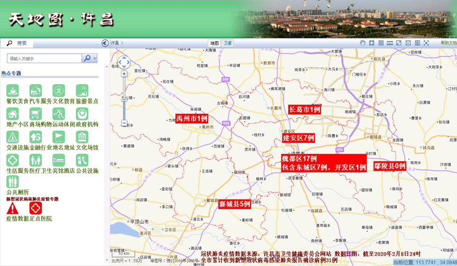457x266 pixels.
Task: Switch to 地图 map view
Action: [x=214, y=43]
